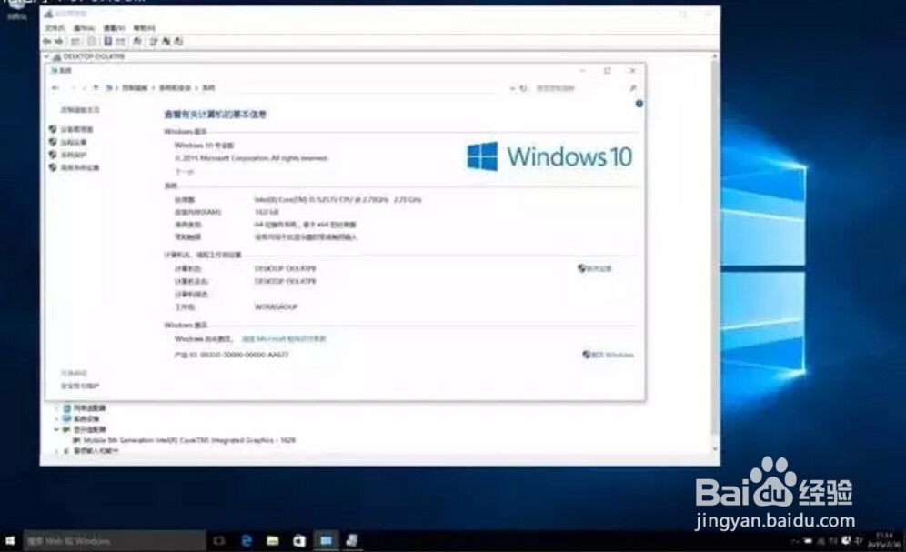Screen dimensions: 906x552
Task: Open the Store from the taskbar
Action: click(x=298, y=541)
